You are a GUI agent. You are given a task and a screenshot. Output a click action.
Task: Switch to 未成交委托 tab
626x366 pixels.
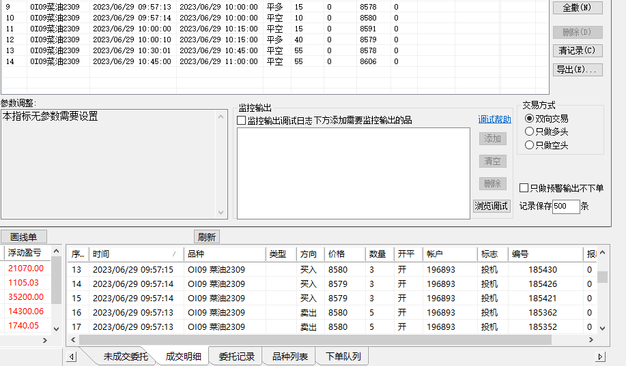point(125,356)
